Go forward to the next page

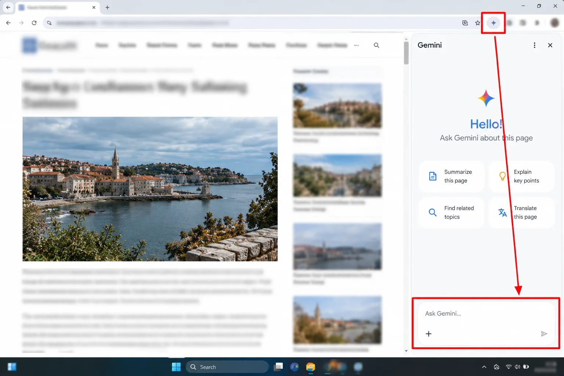(21, 23)
